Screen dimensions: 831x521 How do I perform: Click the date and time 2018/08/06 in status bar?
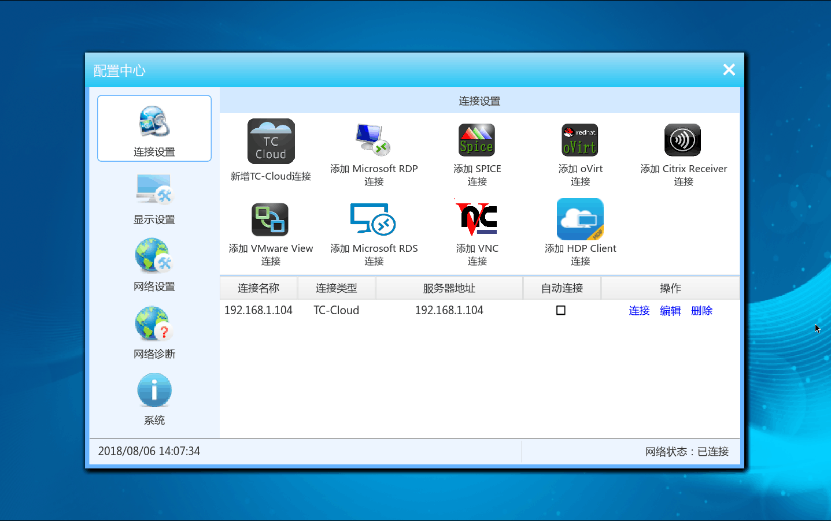coord(149,451)
